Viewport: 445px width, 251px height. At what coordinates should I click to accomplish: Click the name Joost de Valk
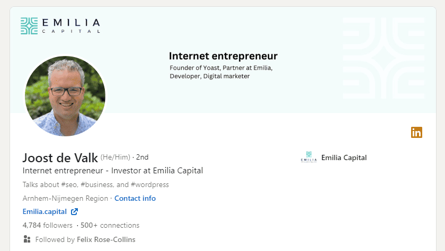point(60,157)
